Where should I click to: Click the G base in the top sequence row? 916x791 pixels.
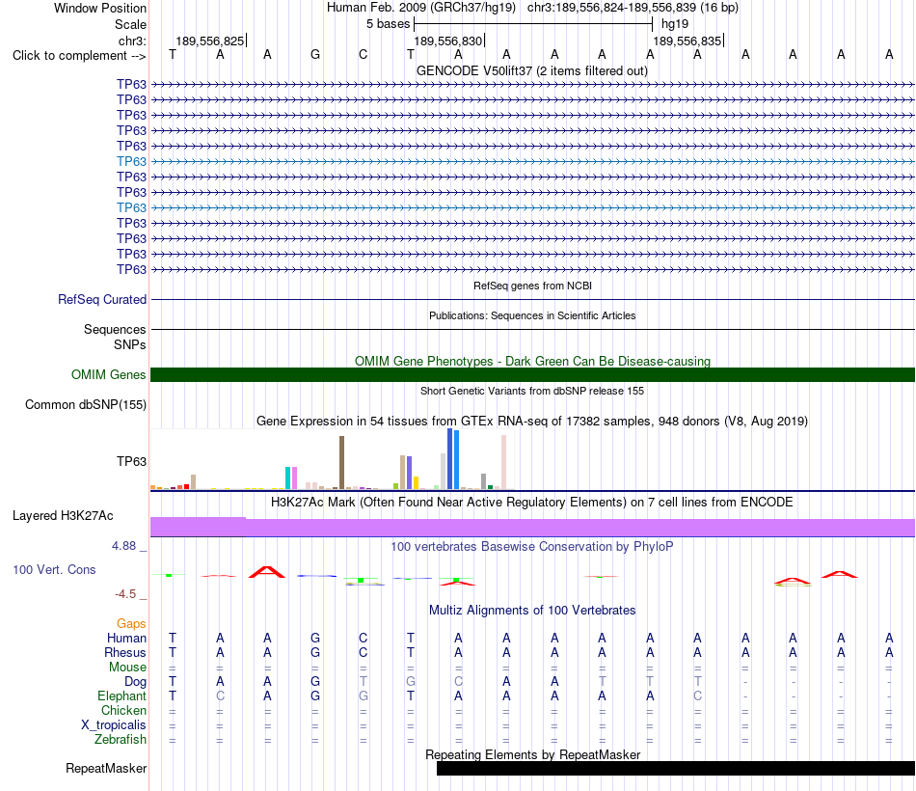coord(315,54)
